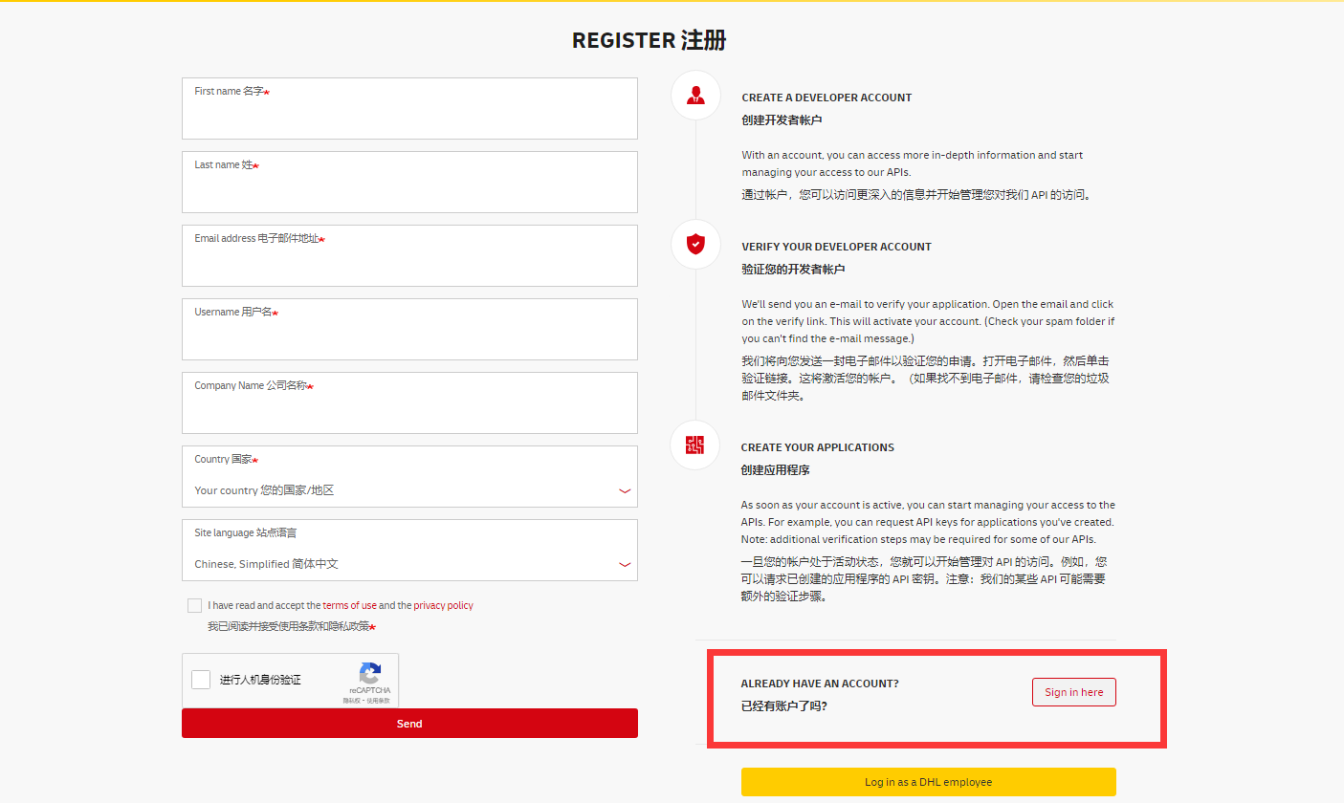Focus the First name input field
1344x803 pixels.
coord(409,118)
